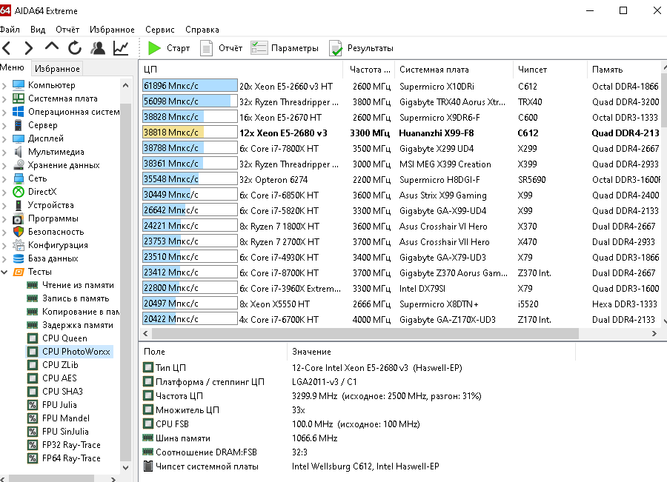This screenshot has width=667, height=482.
Task: Click the Программы icon in tree
Action: tap(19, 218)
